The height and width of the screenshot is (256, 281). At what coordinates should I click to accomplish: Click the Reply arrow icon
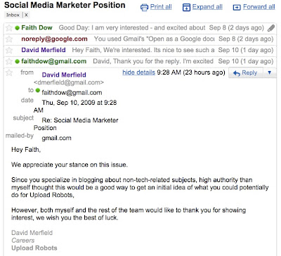click(237, 73)
